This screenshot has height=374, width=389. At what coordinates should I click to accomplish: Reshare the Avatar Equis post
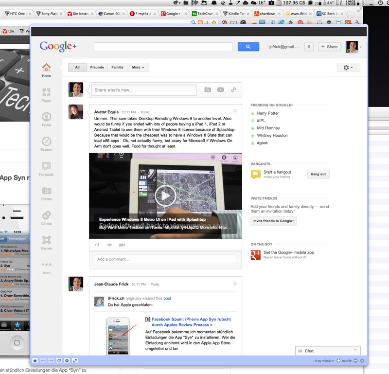tap(109, 245)
